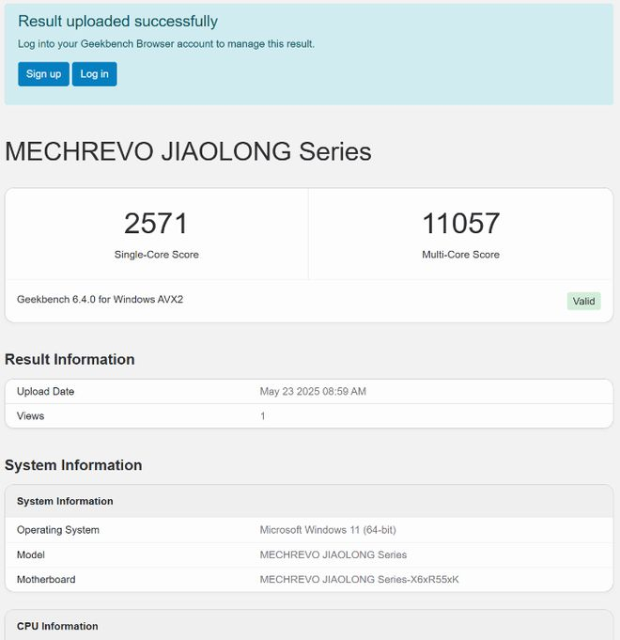Click the Upload Date row label
The width and height of the screenshot is (620, 640).
pyautogui.click(x=45, y=391)
